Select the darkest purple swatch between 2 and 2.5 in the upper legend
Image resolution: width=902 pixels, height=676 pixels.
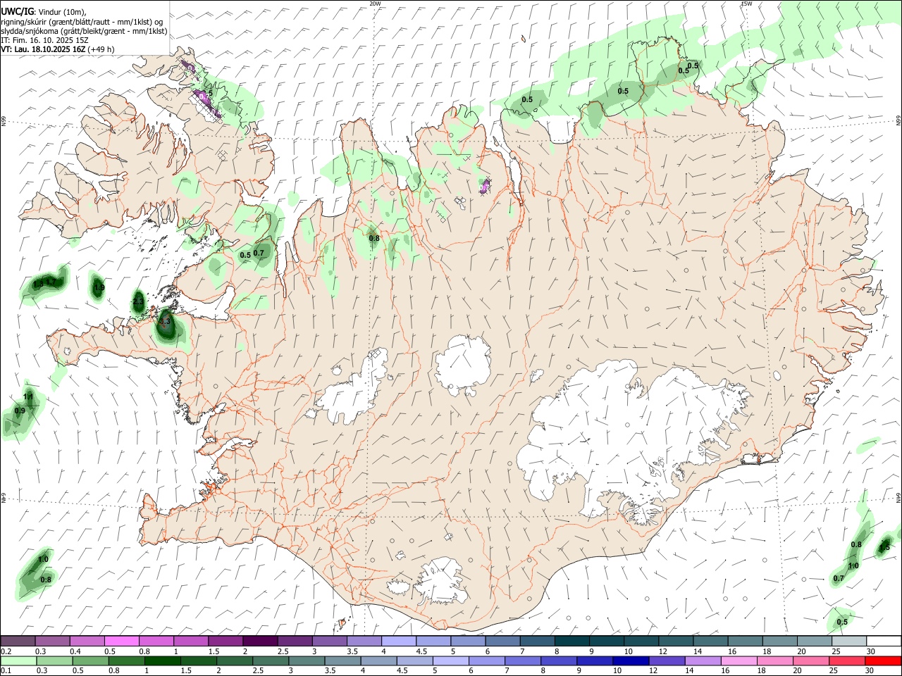260,641
